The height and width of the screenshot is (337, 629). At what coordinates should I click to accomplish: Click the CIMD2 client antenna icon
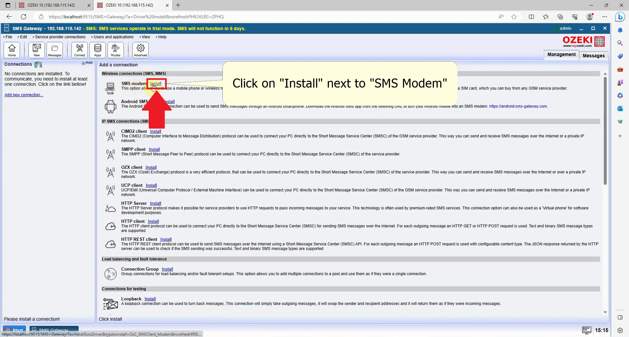(110, 136)
